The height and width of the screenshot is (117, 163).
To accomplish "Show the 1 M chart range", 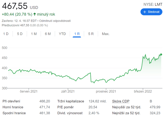I will coord(34,34).
